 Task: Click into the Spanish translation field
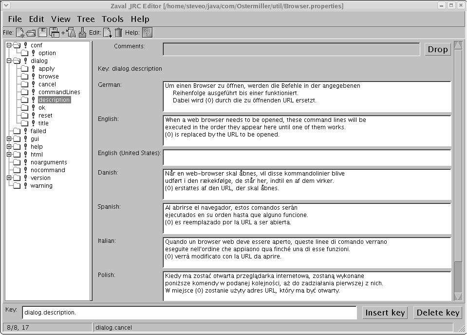click(x=307, y=218)
